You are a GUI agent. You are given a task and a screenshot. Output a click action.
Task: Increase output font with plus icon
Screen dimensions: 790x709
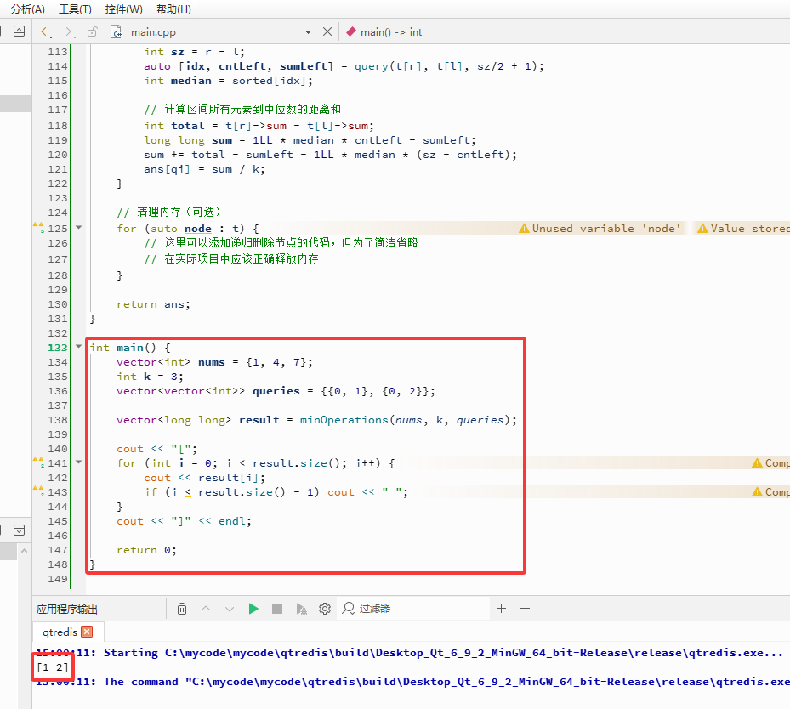click(x=502, y=609)
